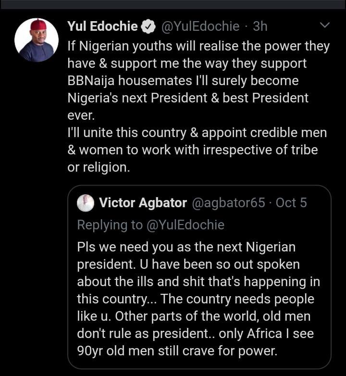Click Victor Agbator's small avatar
The width and height of the screenshot is (346, 376).
(x=86, y=203)
